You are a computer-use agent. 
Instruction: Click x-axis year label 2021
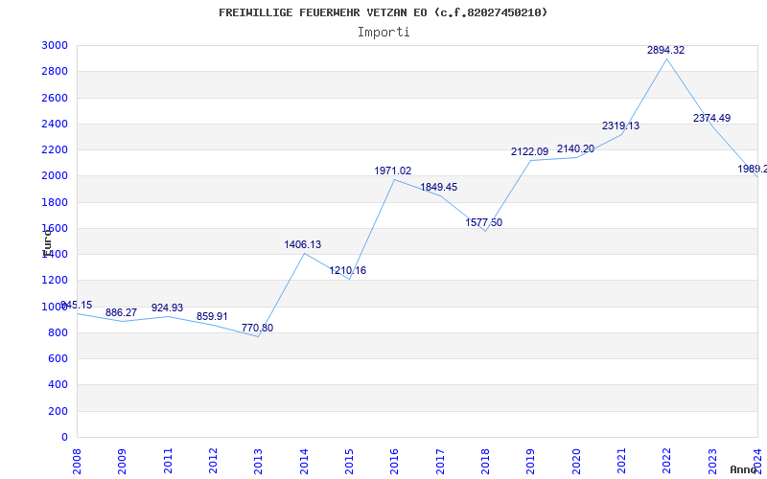(621, 461)
